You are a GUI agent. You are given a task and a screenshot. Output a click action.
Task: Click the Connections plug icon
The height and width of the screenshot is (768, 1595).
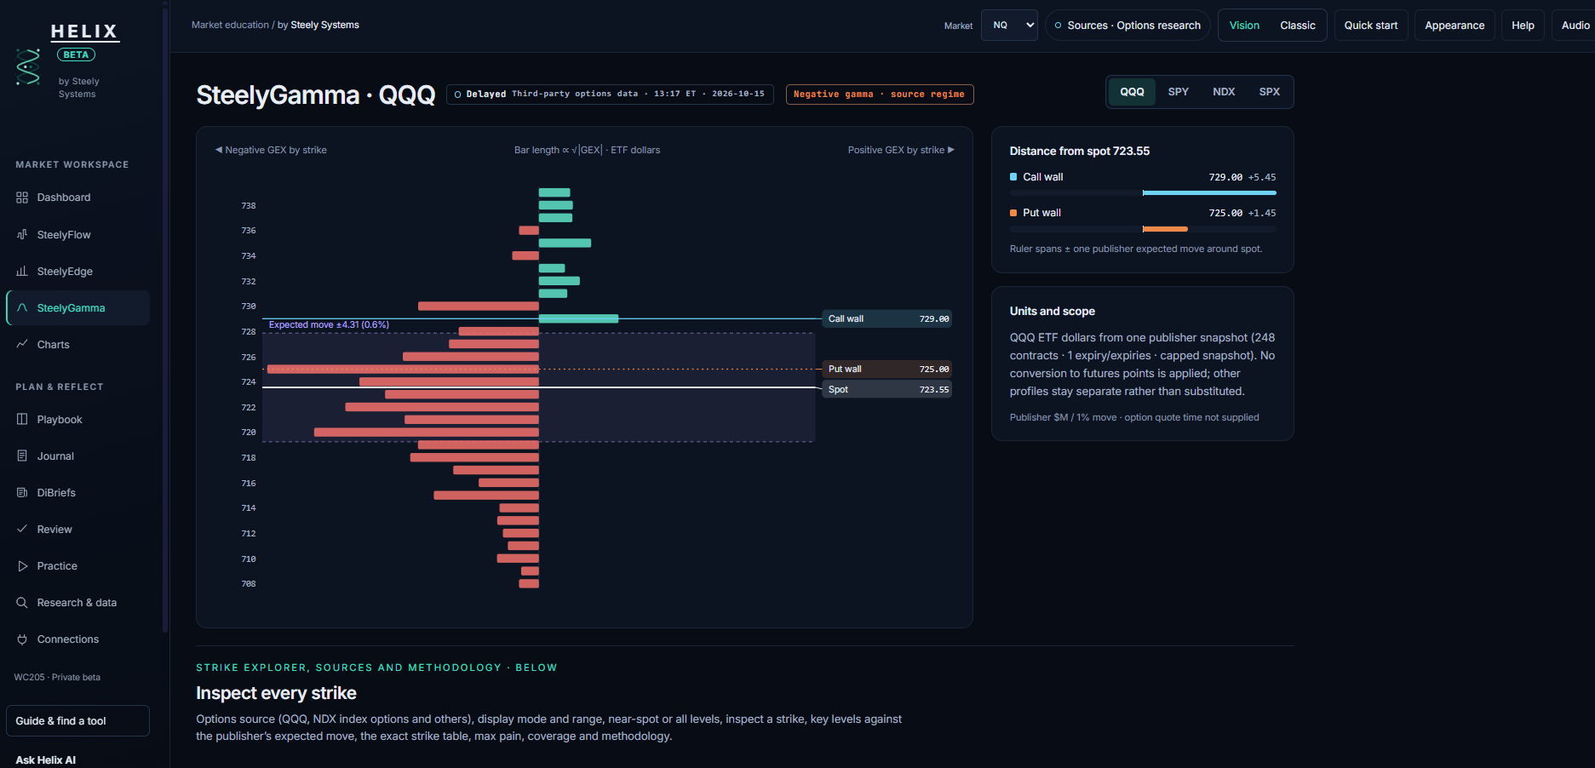[22, 639]
